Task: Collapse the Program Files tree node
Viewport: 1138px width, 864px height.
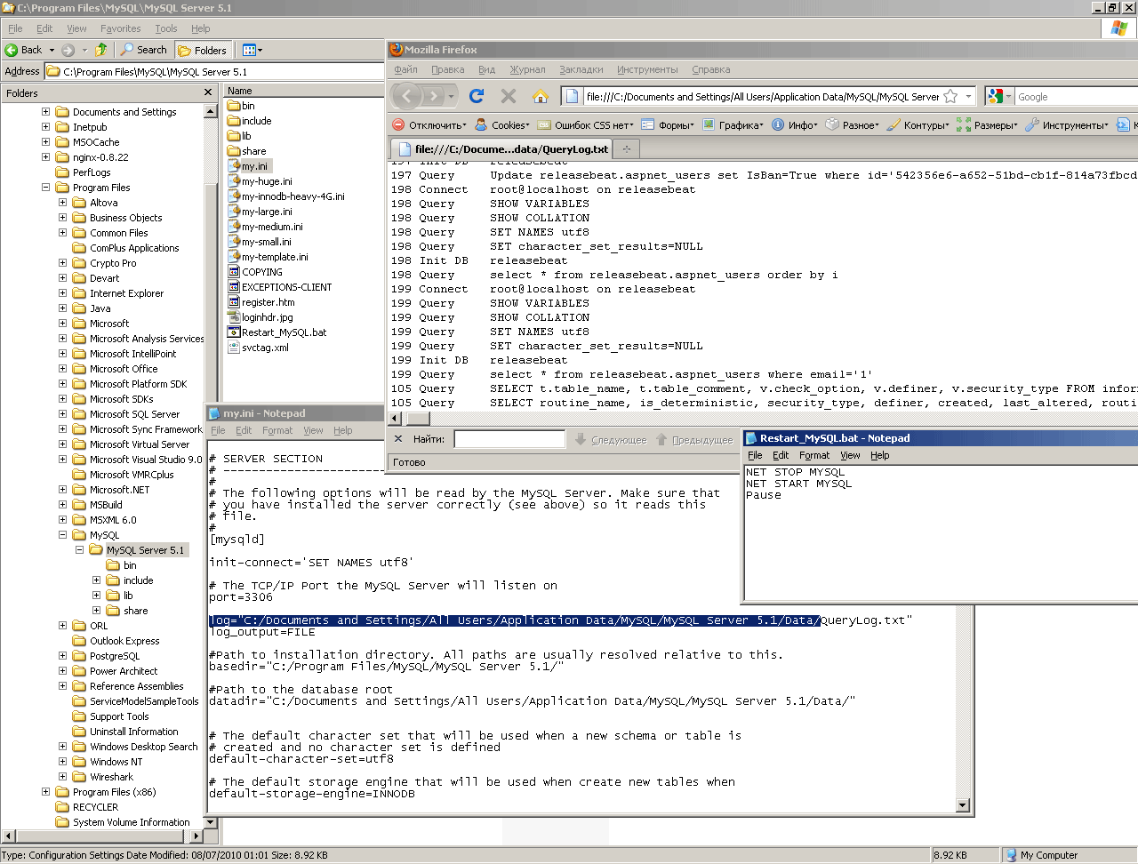Action: point(46,188)
